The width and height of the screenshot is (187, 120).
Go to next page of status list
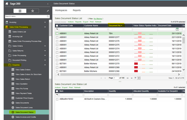click(x=128, y=78)
